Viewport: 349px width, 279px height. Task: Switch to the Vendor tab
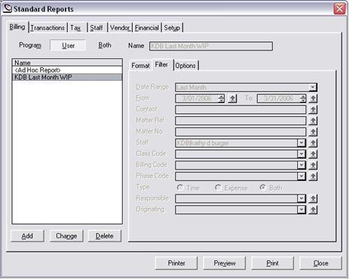coord(120,28)
